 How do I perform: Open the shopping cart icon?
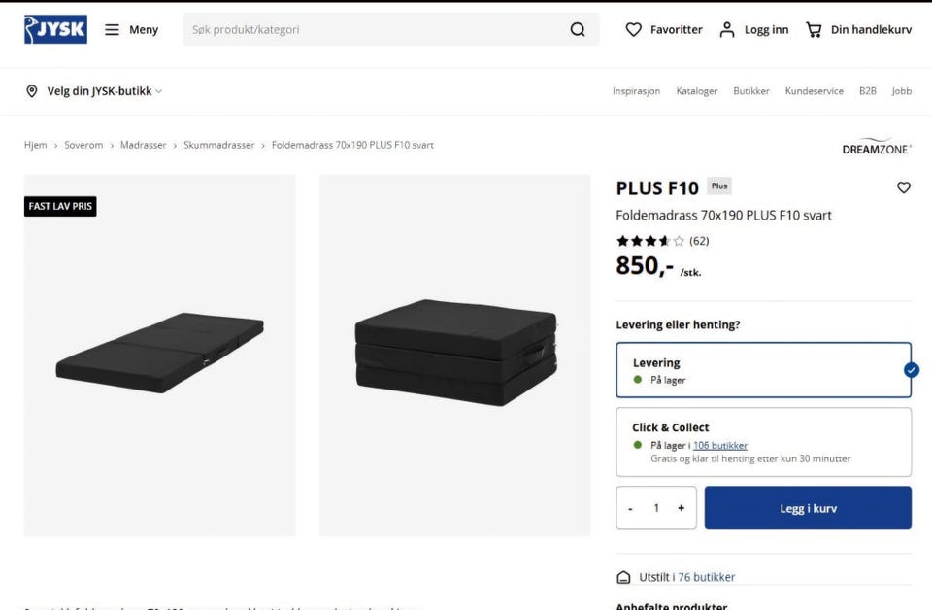coord(814,30)
